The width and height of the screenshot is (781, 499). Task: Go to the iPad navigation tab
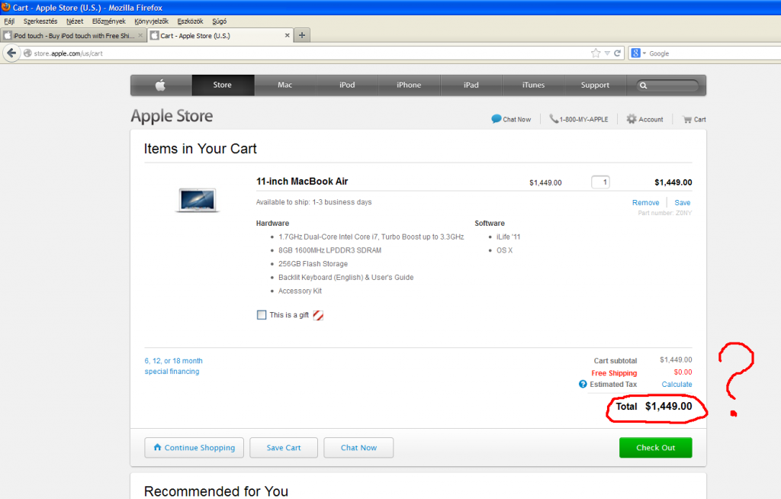[471, 85]
